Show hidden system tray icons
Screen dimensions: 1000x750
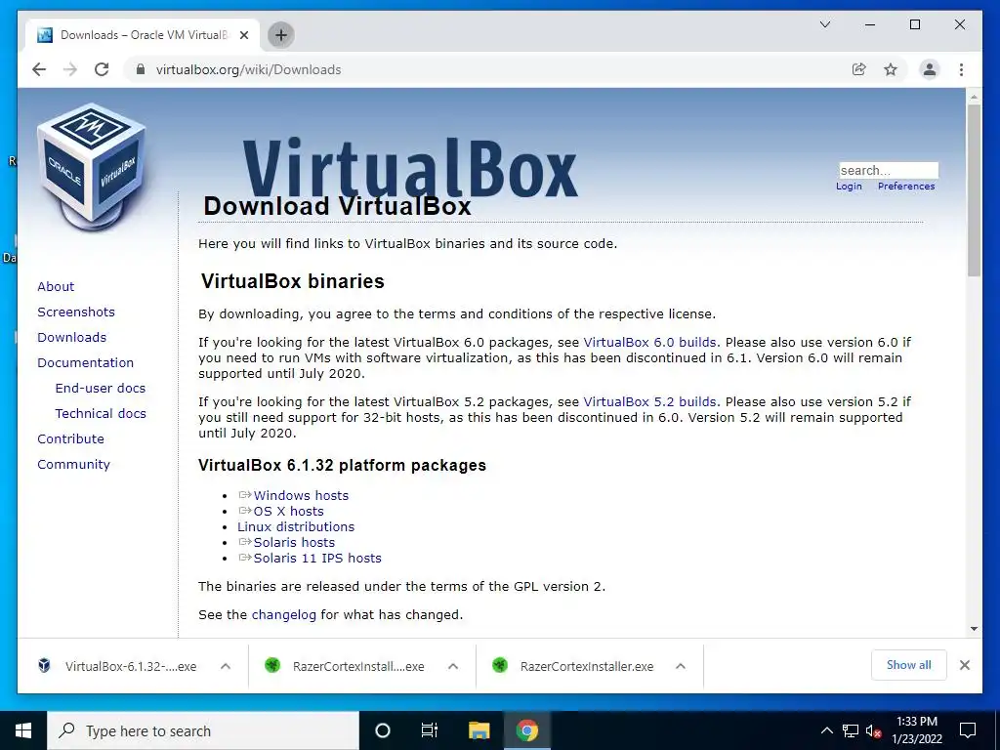(826, 730)
